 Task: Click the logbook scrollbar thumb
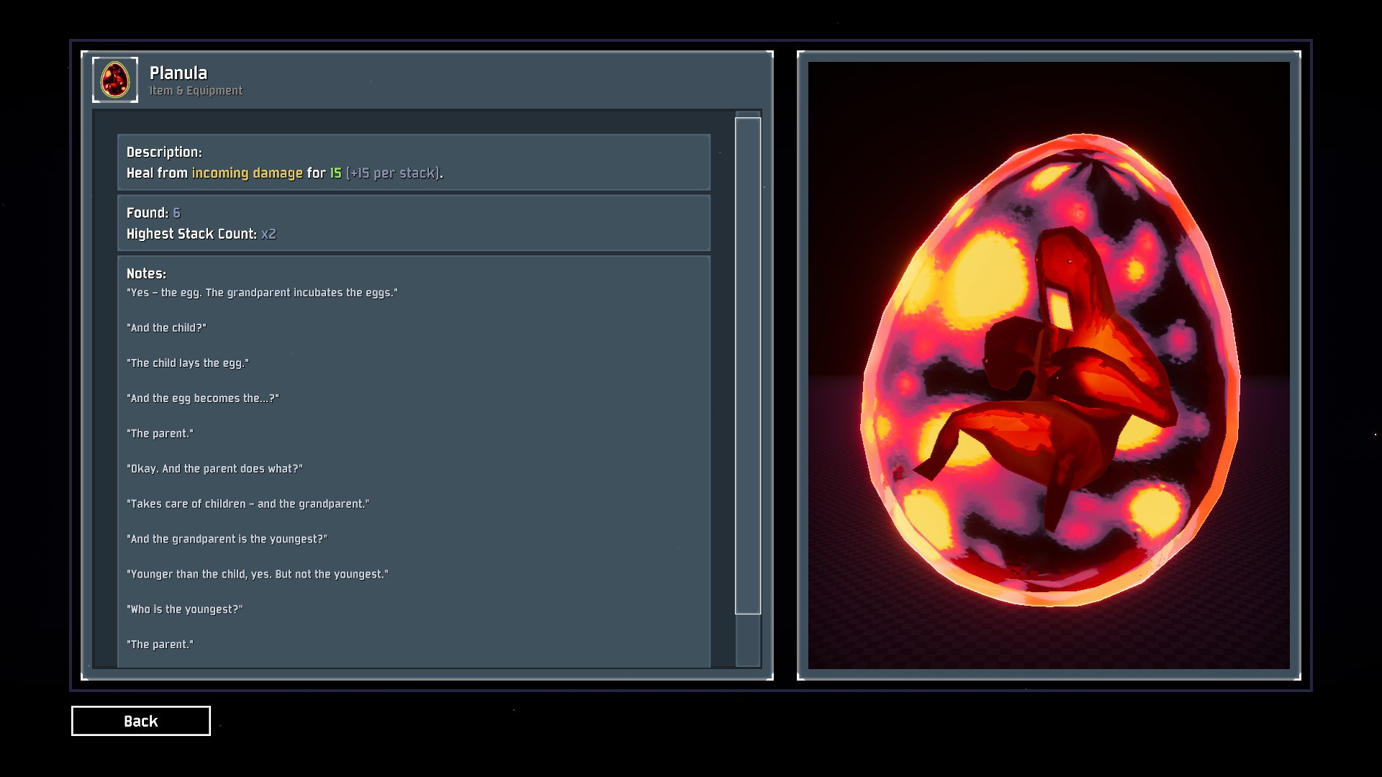point(747,365)
